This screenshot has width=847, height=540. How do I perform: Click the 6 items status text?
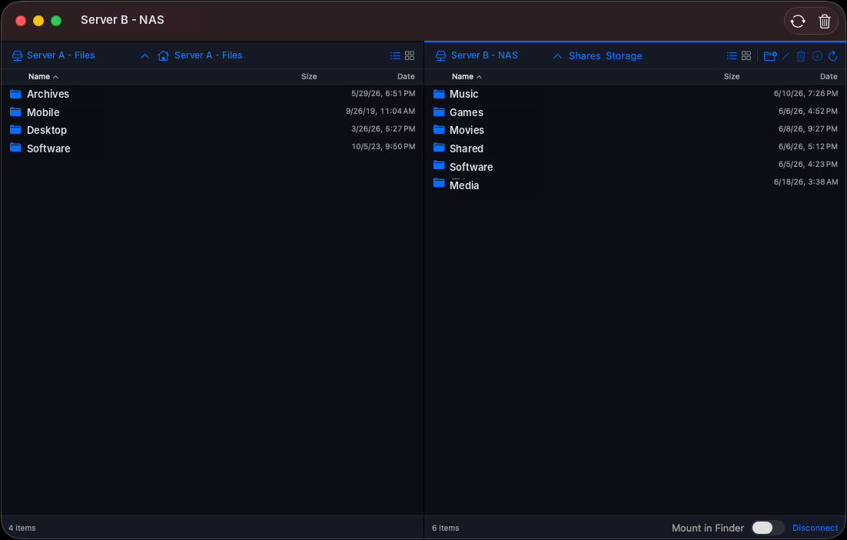click(446, 528)
